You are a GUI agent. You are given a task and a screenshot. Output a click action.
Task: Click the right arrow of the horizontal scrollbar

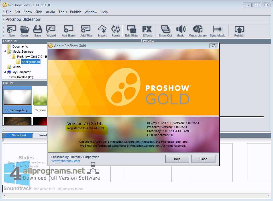(268, 195)
